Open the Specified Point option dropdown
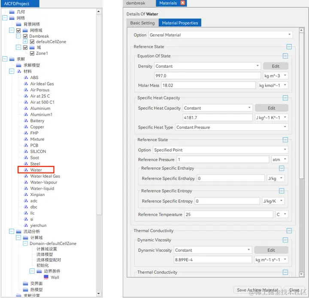The width and height of the screenshot is (309, 298). 221,150
